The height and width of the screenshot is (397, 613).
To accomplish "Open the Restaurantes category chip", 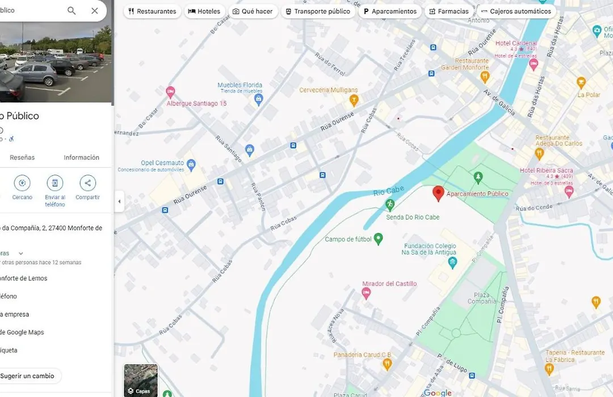I will pyautogui.click(x=153, y=11).
